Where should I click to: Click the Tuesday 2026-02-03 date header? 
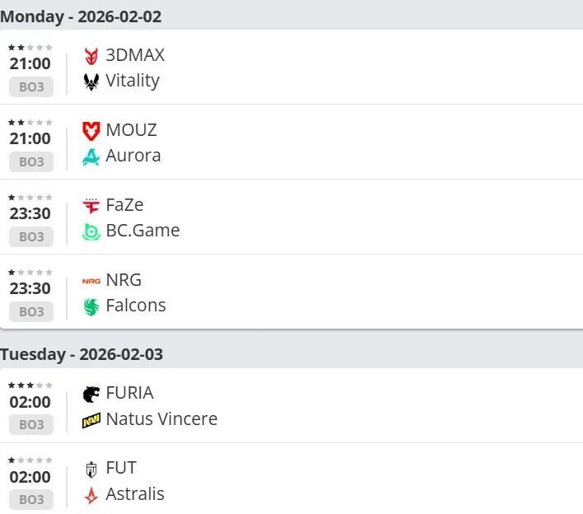point(82,354)
